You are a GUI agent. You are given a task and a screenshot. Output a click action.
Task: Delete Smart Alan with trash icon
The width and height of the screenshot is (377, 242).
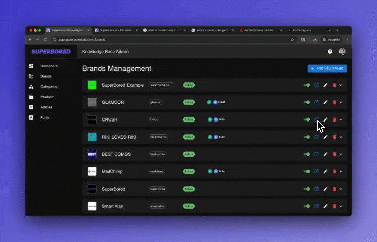click(334, 206)
